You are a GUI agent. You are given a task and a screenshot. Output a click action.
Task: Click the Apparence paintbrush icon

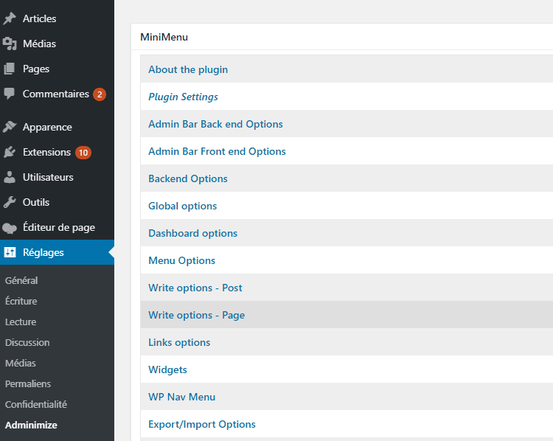[x=10, y=127]
